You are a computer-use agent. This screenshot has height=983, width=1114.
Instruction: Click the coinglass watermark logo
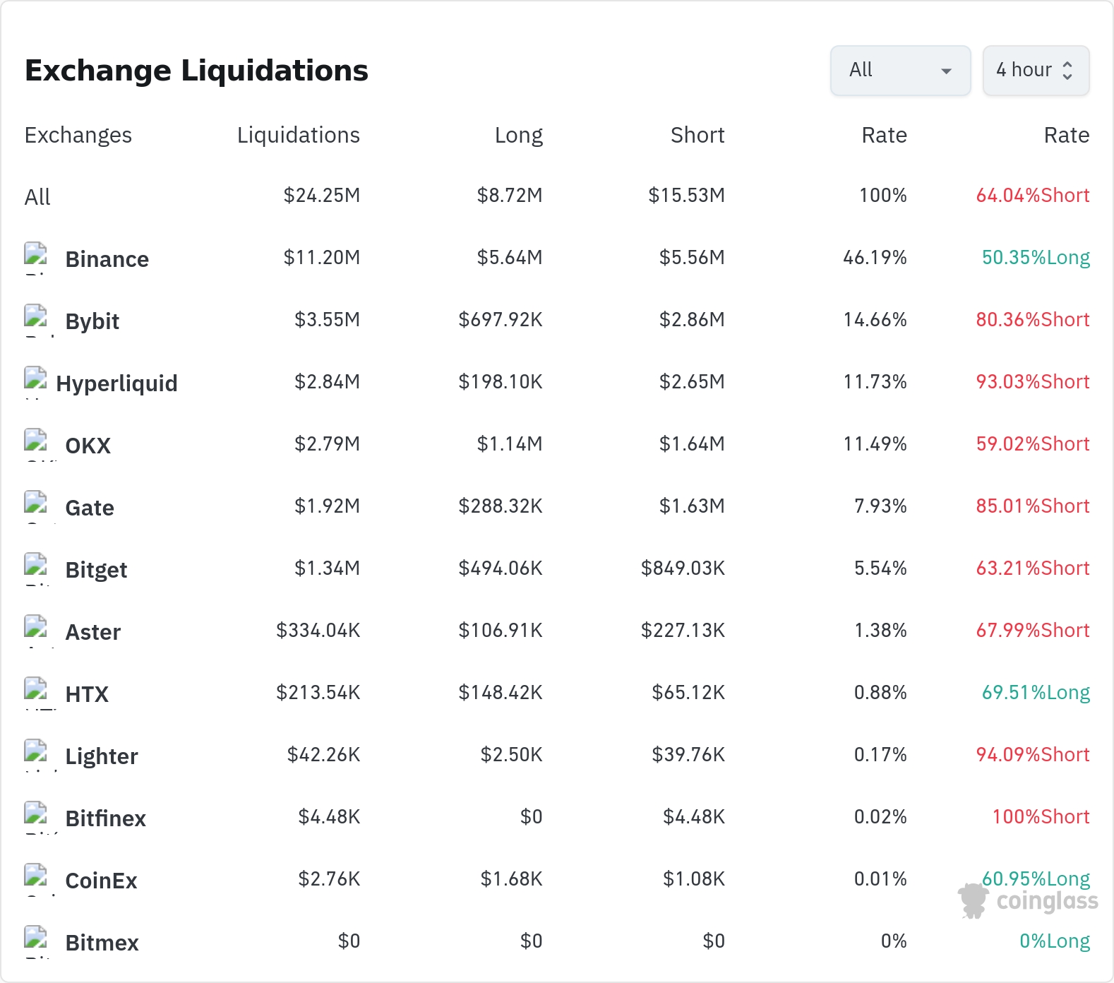tap(1028, 901)
